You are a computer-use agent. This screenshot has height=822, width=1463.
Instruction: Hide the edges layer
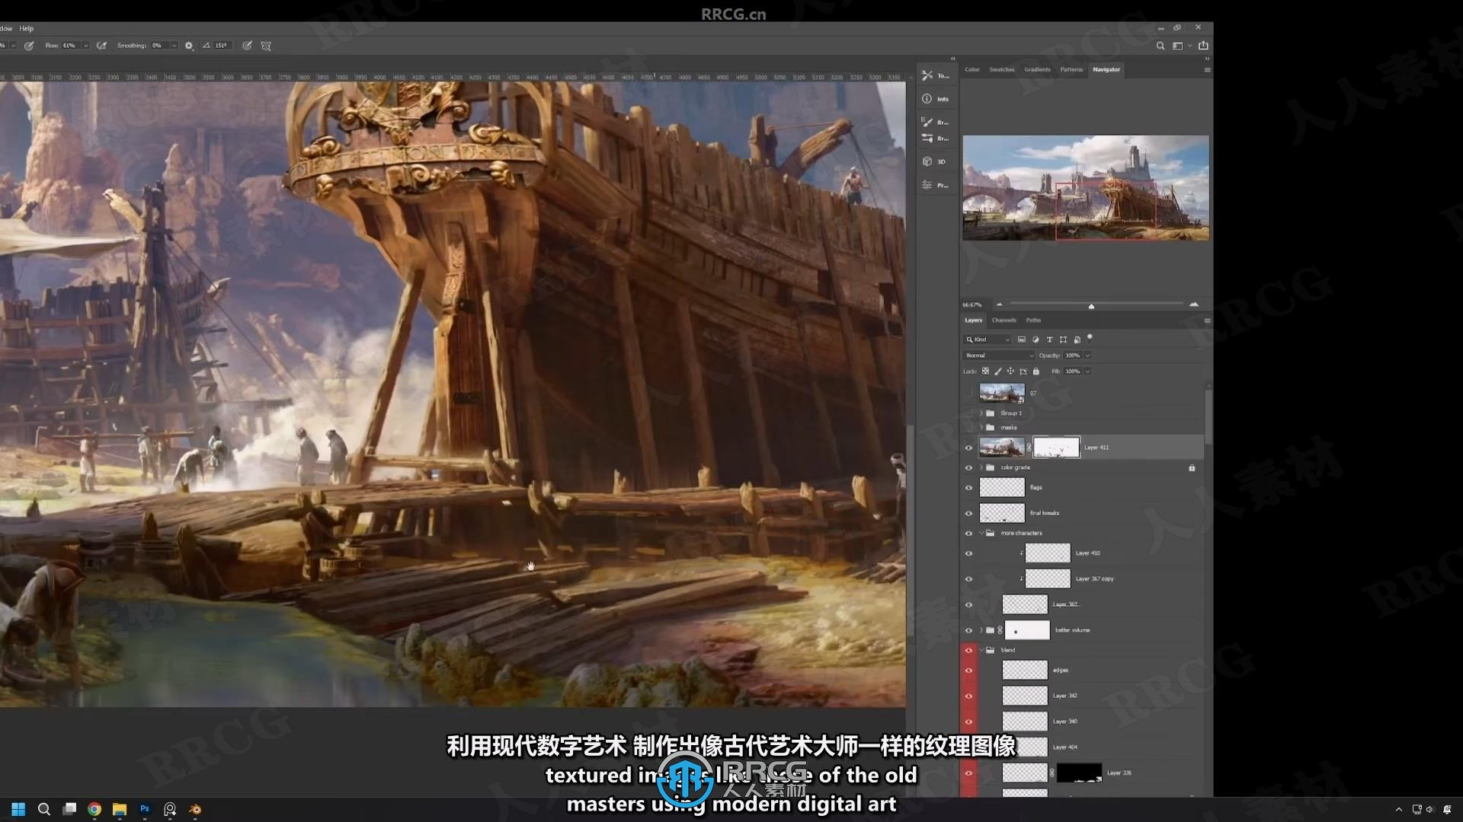[968, 671]
